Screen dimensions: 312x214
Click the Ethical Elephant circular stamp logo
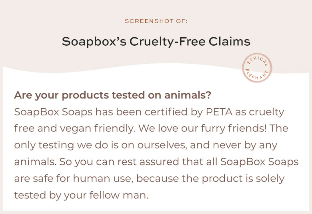(257, 68)
